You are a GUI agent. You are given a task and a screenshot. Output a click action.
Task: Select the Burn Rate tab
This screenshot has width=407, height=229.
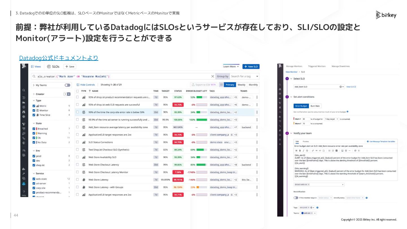tap(315, 106)
